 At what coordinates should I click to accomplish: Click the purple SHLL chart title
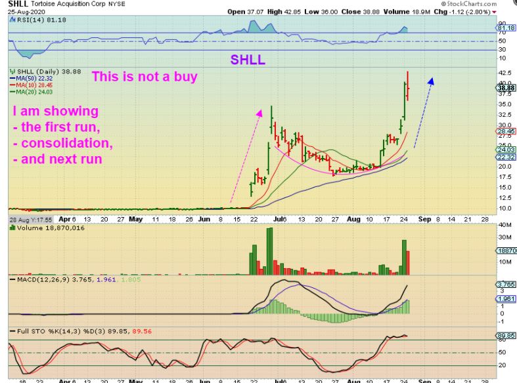tap(248, 60)
